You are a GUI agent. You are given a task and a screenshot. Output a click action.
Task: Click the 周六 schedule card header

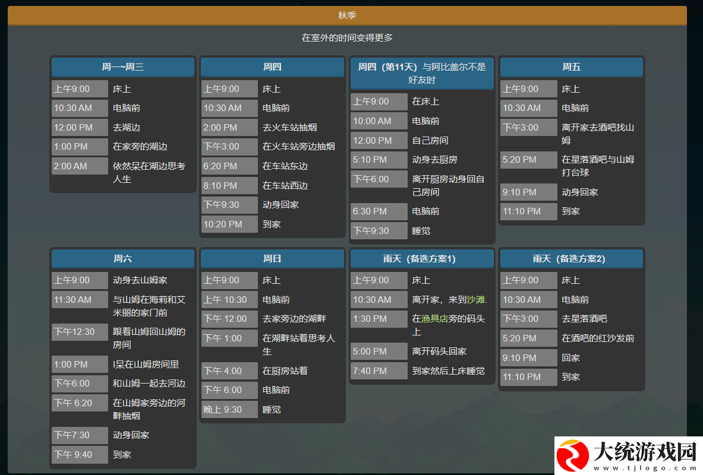point(123,258)
